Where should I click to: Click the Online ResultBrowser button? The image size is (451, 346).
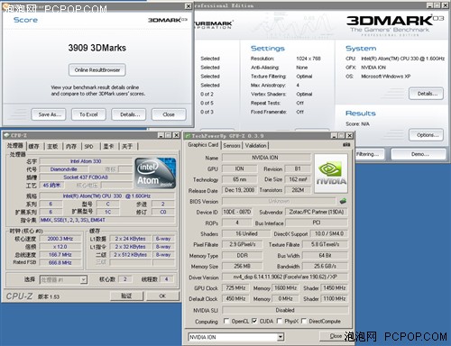[97, 70]
